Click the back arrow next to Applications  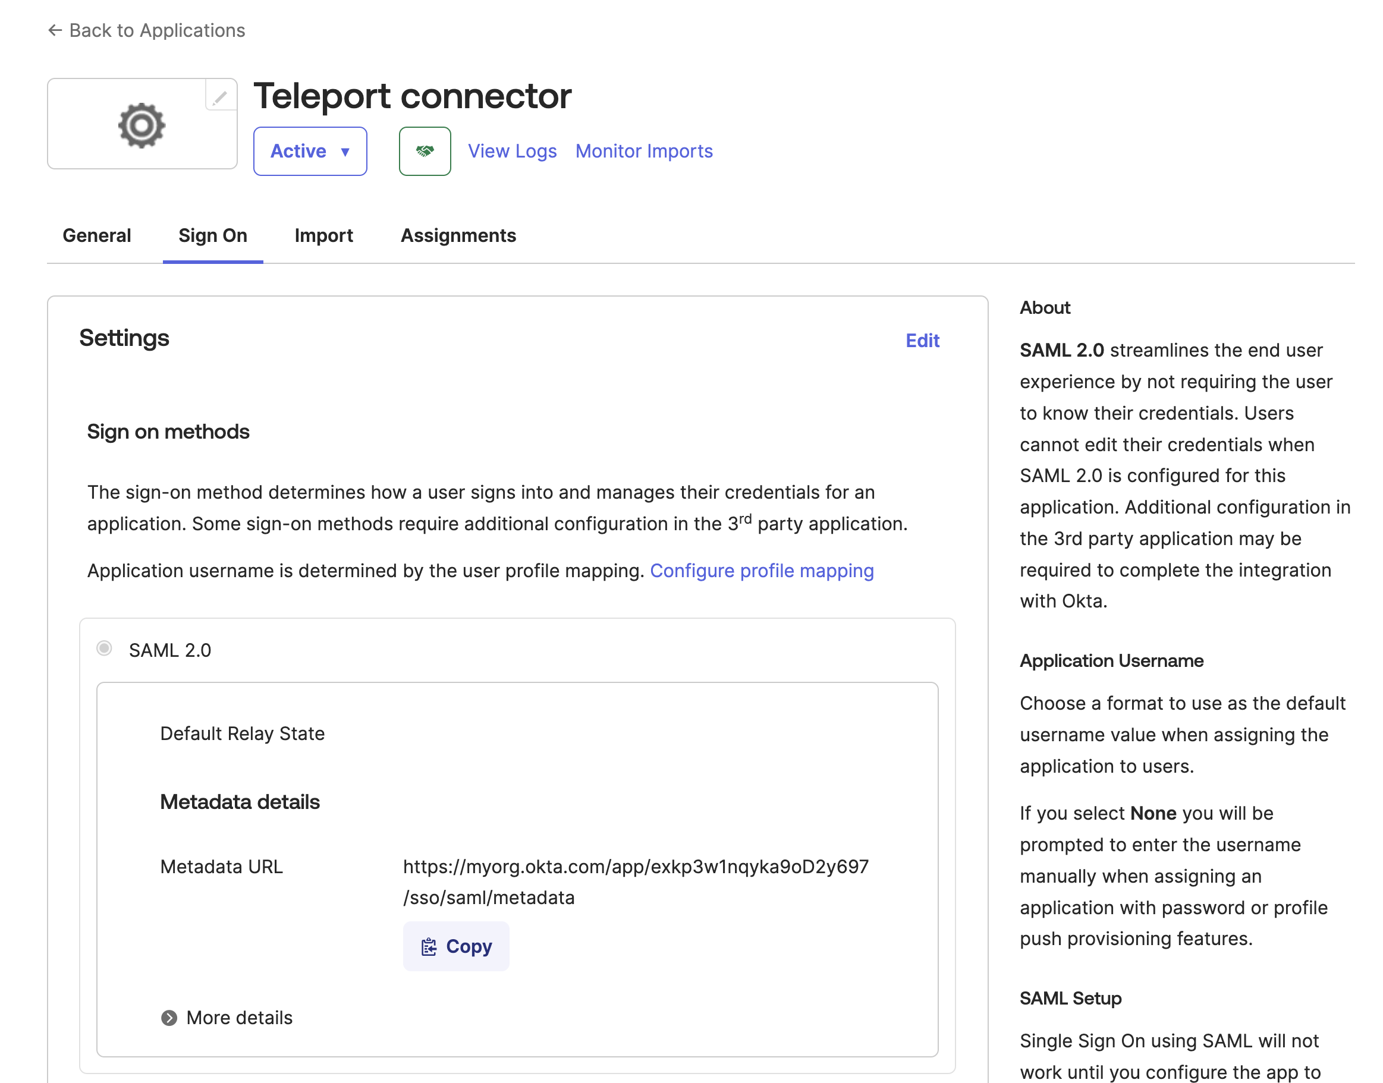[55, 30]
